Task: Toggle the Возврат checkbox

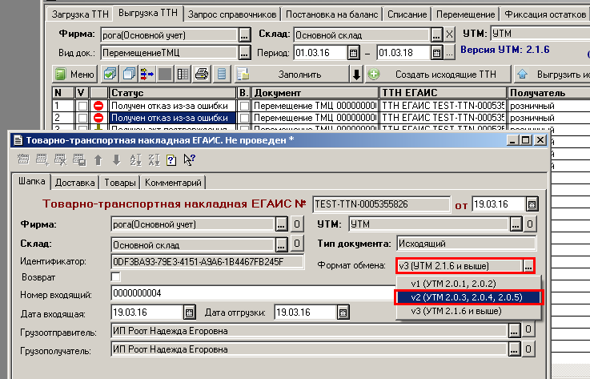Action: coord(116,277)
